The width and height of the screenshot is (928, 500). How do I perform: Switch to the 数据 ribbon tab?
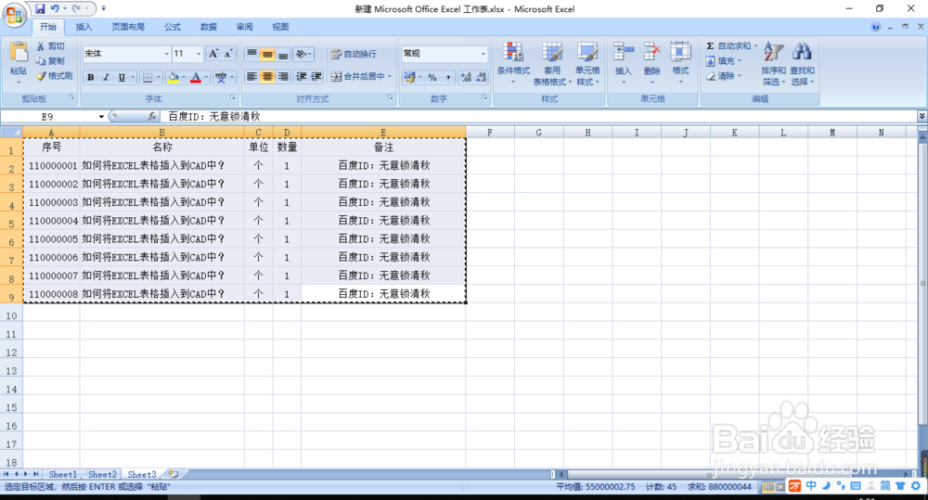tap(208, 27)
